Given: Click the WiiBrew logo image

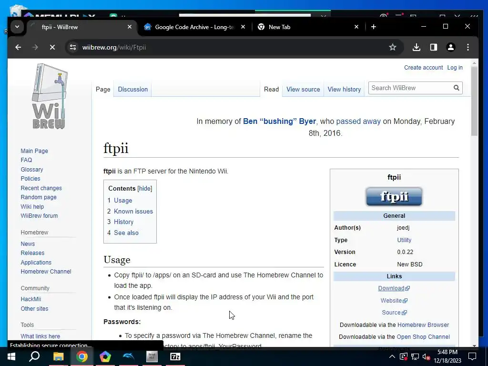Looking at the screenshot, I should (49, 96).
